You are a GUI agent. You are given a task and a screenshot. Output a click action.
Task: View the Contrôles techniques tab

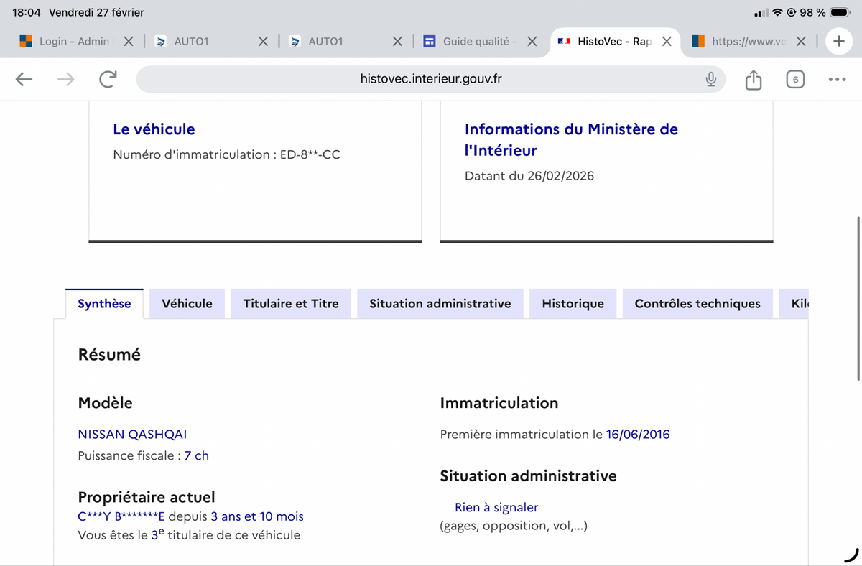click(697, 304)
